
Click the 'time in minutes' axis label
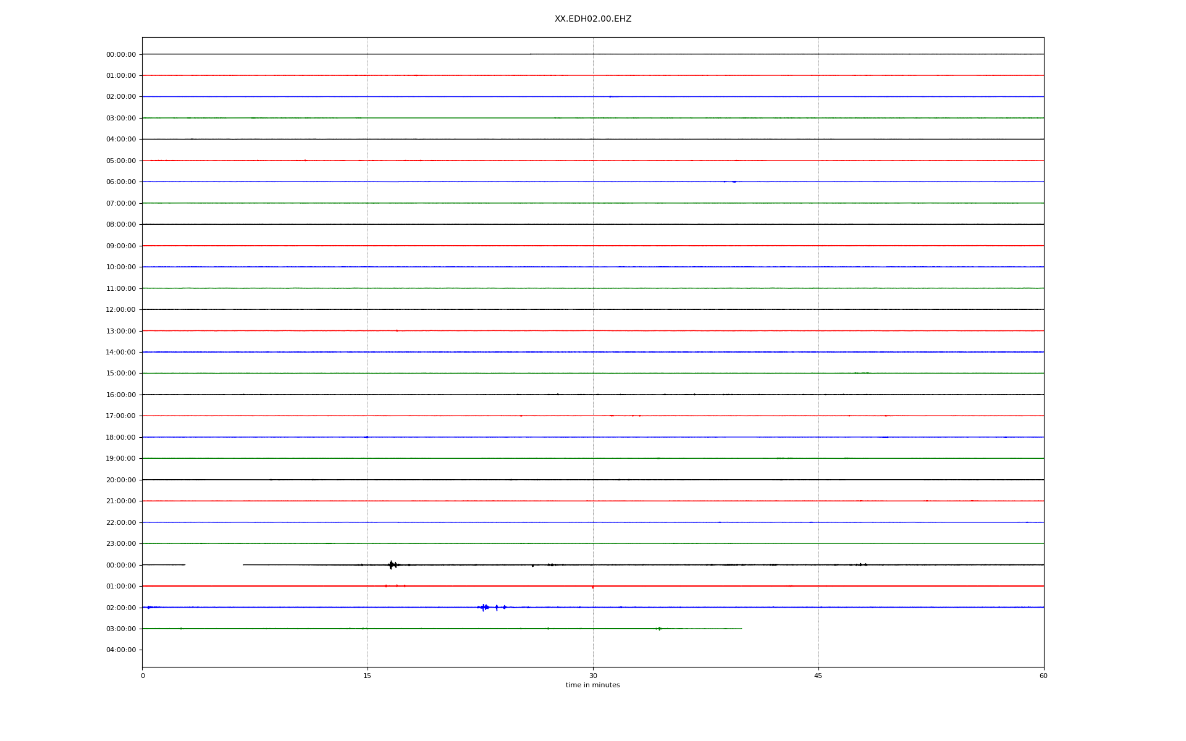coord(592,685)
